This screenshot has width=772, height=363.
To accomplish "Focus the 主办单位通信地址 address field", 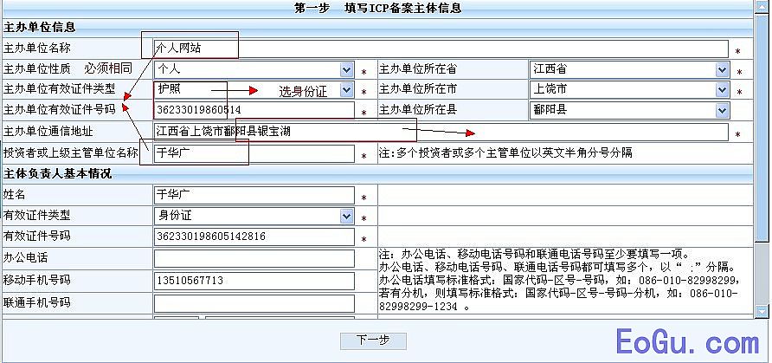I will tap(441, 132).
